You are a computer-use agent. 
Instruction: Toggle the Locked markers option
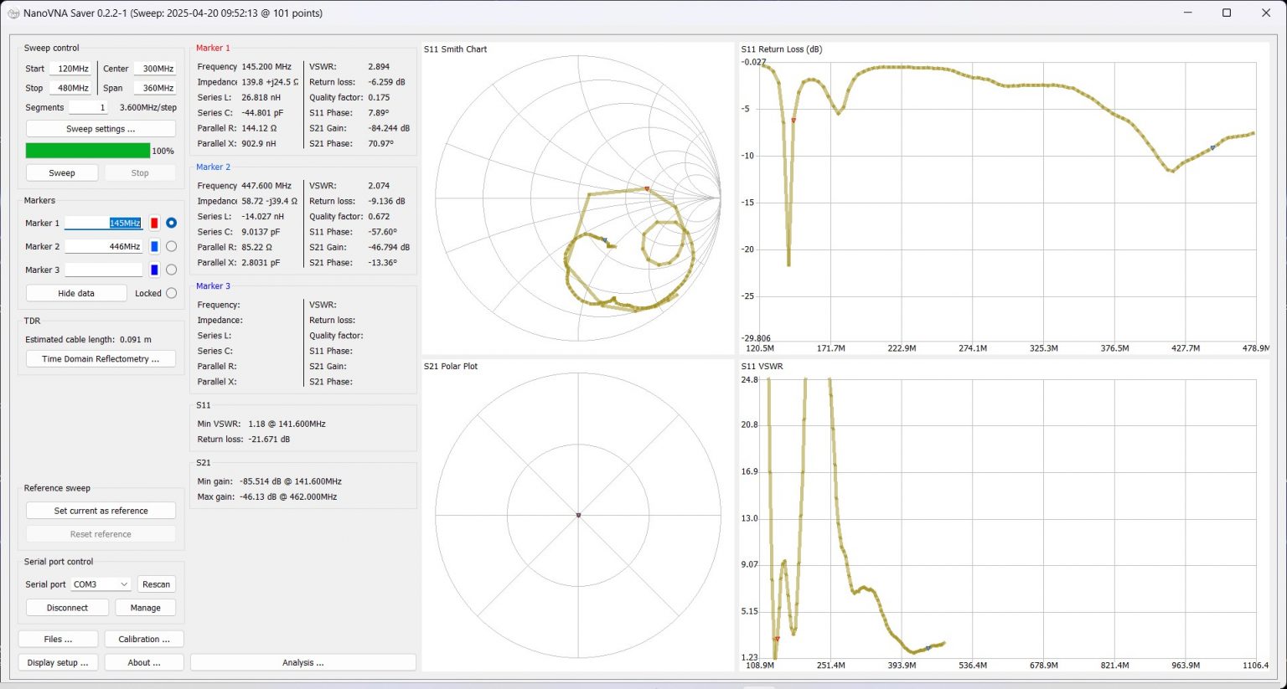point(171,293)
